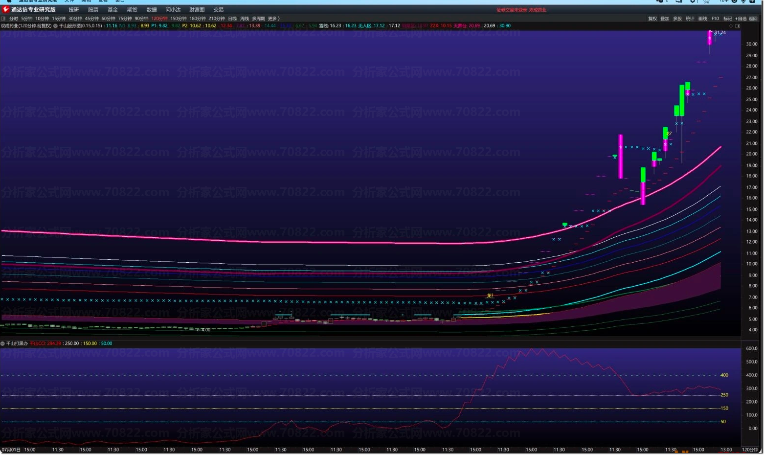Click the red 通达信 logo icon
The image size is (765, 455).
point(5,9)
